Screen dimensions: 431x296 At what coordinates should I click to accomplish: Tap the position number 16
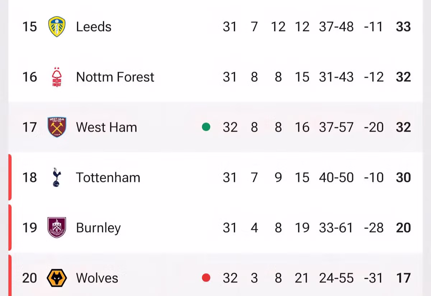tap(29, 77)
